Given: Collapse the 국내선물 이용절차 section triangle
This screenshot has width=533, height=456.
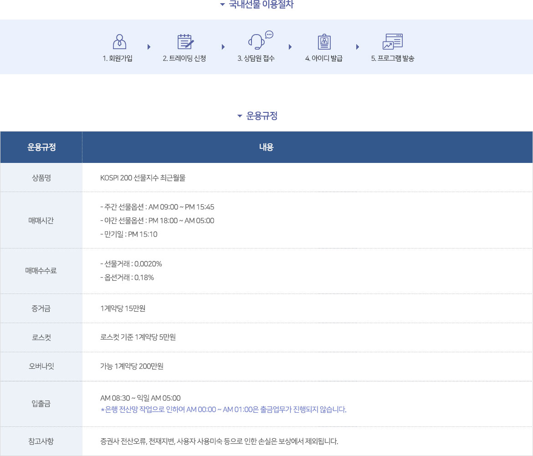Looking at the screenshot, I should tap(222, 5).
